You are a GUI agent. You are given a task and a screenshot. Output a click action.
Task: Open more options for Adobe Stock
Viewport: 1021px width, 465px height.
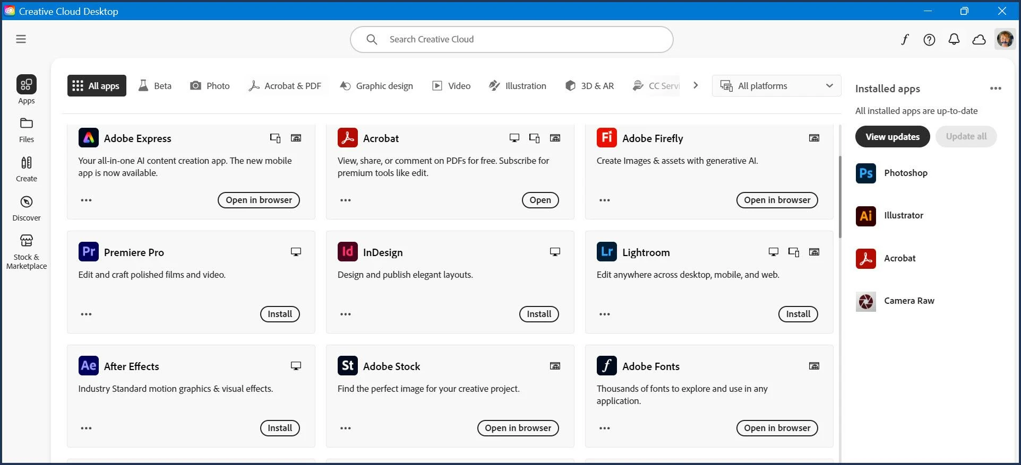pos(346,428)
